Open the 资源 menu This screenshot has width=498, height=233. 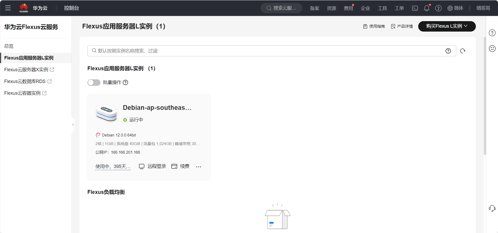331,8
